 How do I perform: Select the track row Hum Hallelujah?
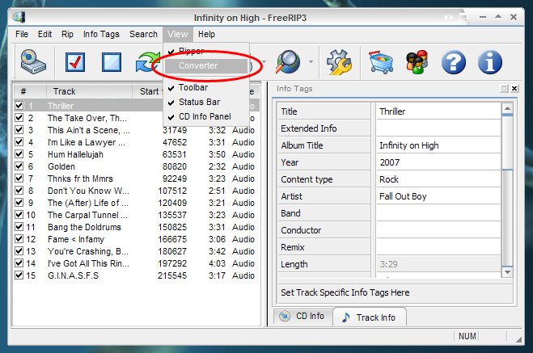coord(137,154)
